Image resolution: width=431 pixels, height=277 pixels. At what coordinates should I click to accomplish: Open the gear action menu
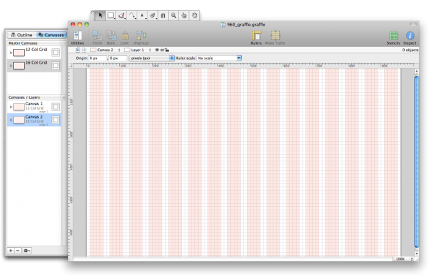coord(27,251)
